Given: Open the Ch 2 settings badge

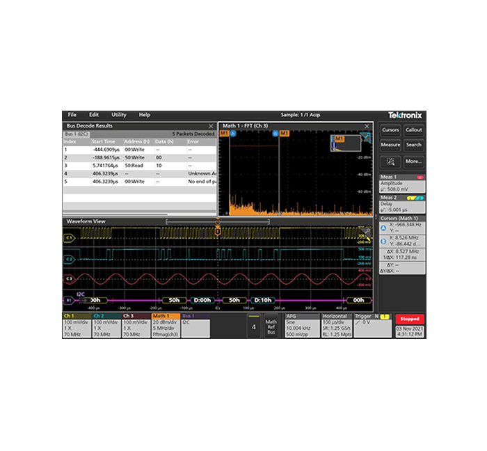Looking at the screenshot, I should pyautogui.click(x=106, y=325).
